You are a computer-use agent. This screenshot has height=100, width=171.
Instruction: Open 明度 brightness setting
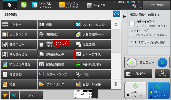coord(92,74)
